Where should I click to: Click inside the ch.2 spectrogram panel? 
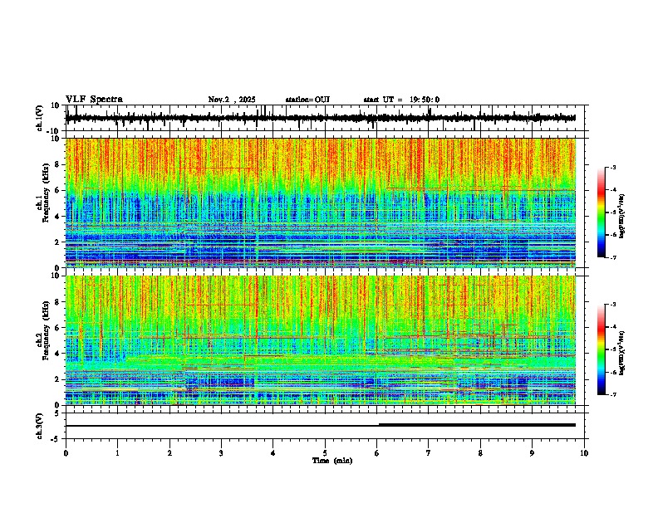(x=321, y=340)
